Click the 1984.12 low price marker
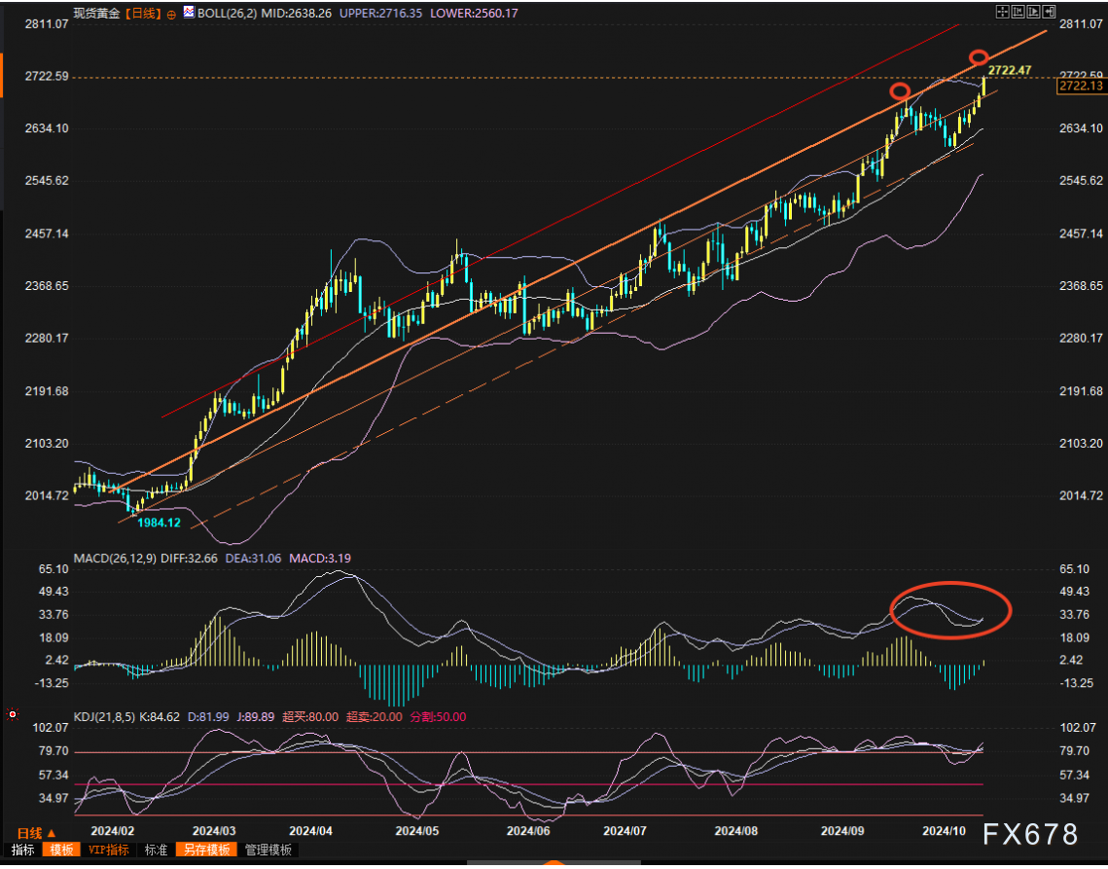The image size is (1108, 869). (x=160, y=523)
